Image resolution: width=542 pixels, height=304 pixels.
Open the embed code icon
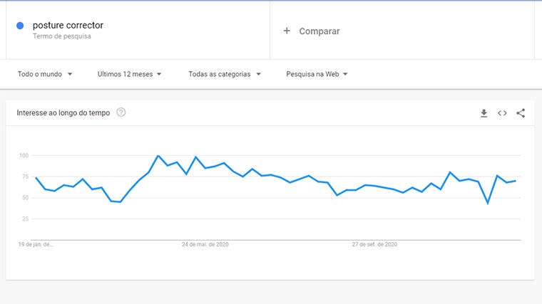(x=502, y=113)
